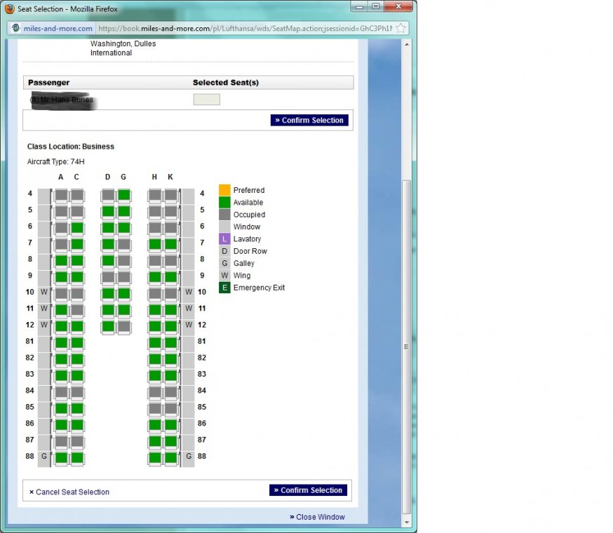
Task: Pick available seat 6C
Action: coord(77,228)
